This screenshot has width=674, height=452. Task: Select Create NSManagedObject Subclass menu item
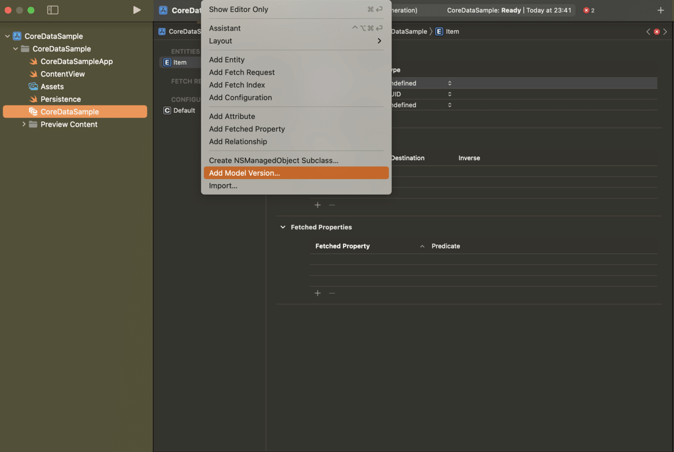pos(274,160)
